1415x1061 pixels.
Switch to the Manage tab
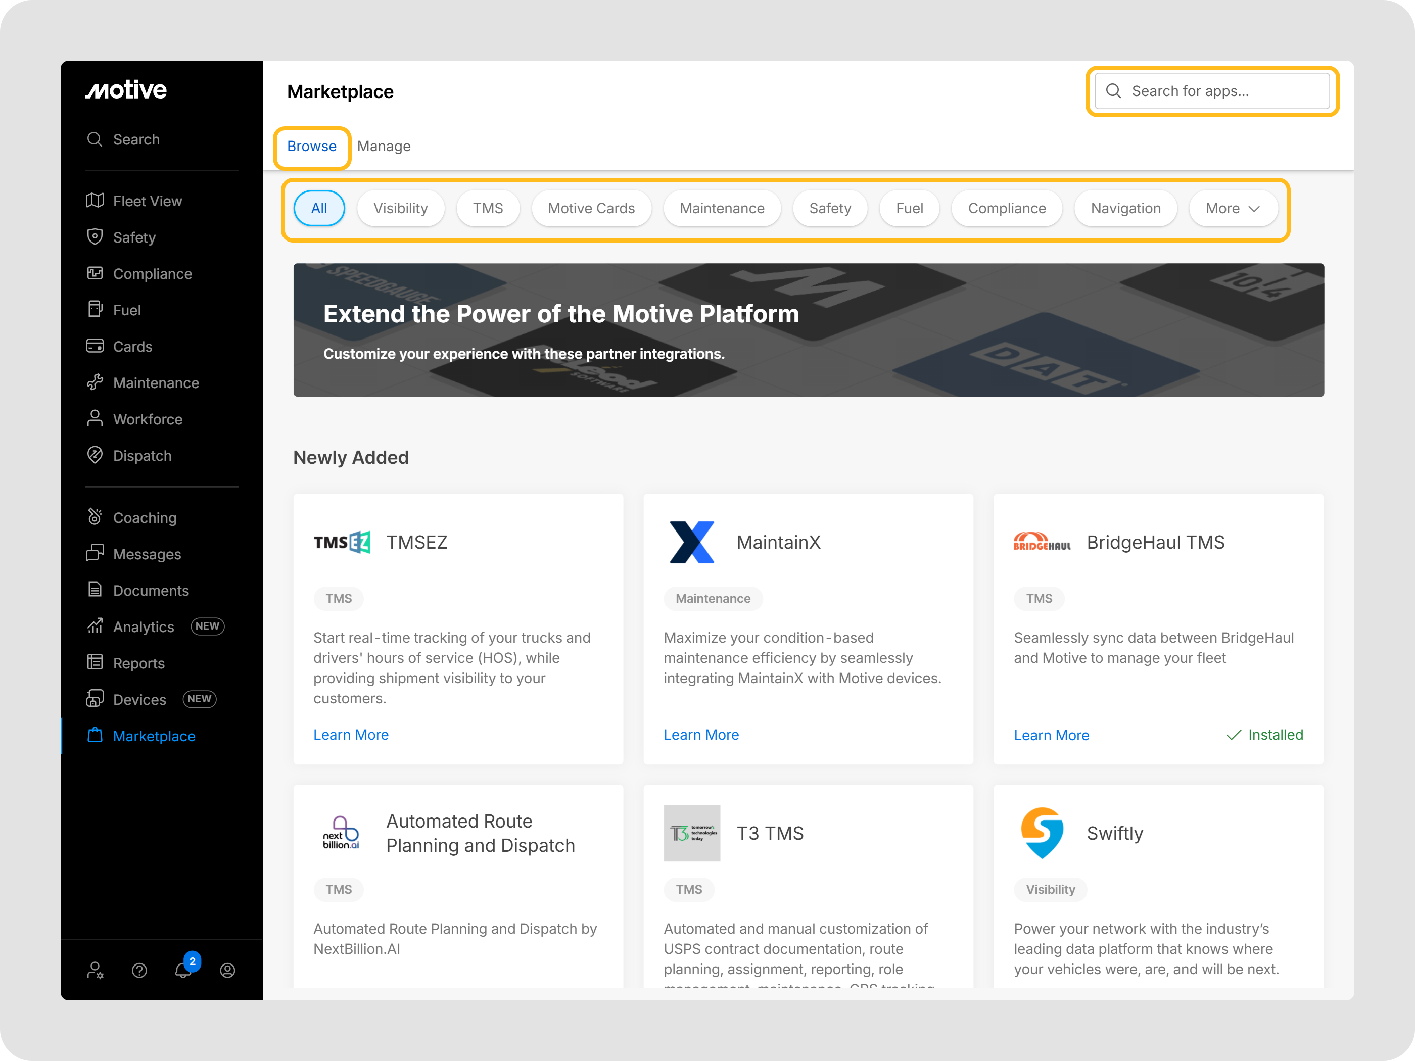[384, 147]
